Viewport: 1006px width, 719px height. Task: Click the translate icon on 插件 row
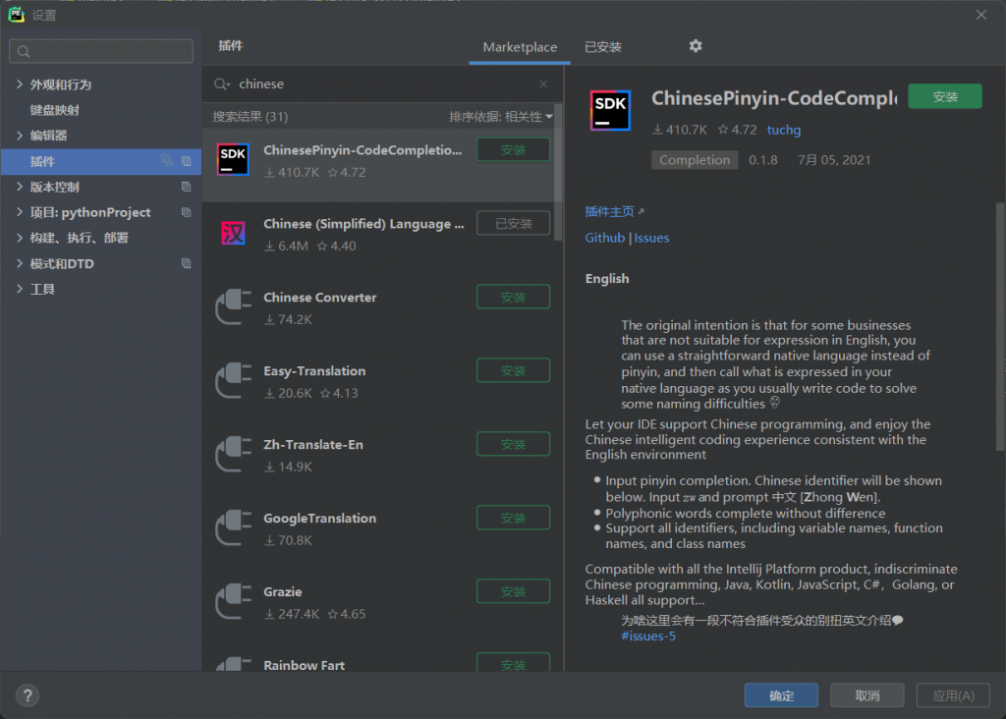(x=166, y=160)
